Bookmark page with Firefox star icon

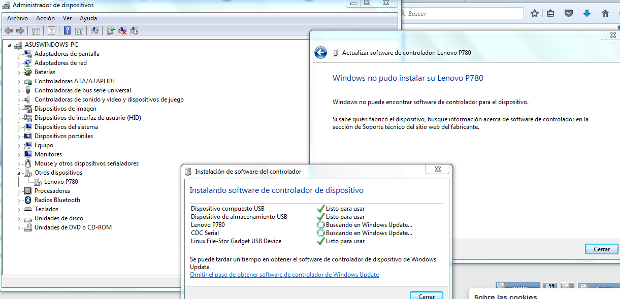coord(534,14)
